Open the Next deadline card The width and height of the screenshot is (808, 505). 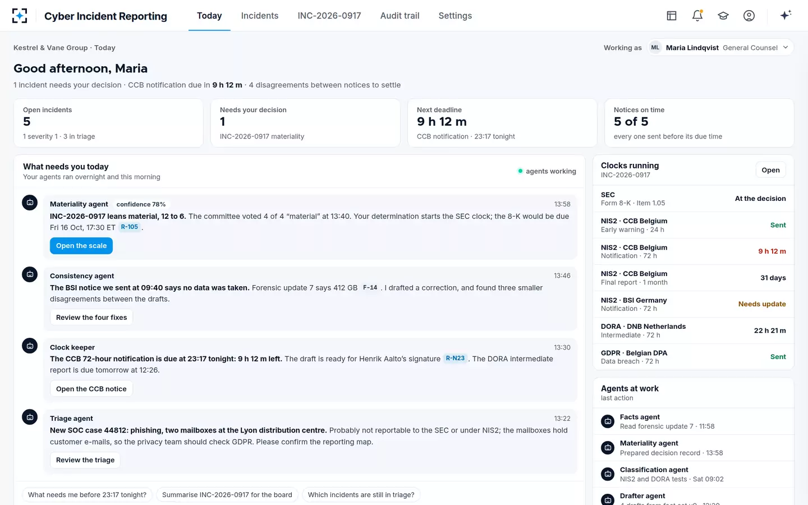tap(502, 123)
